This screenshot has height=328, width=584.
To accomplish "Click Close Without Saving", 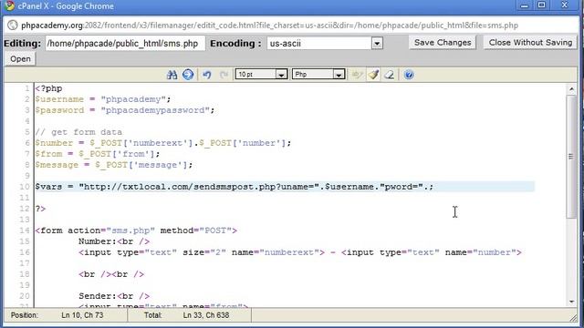I will [530, 43].
